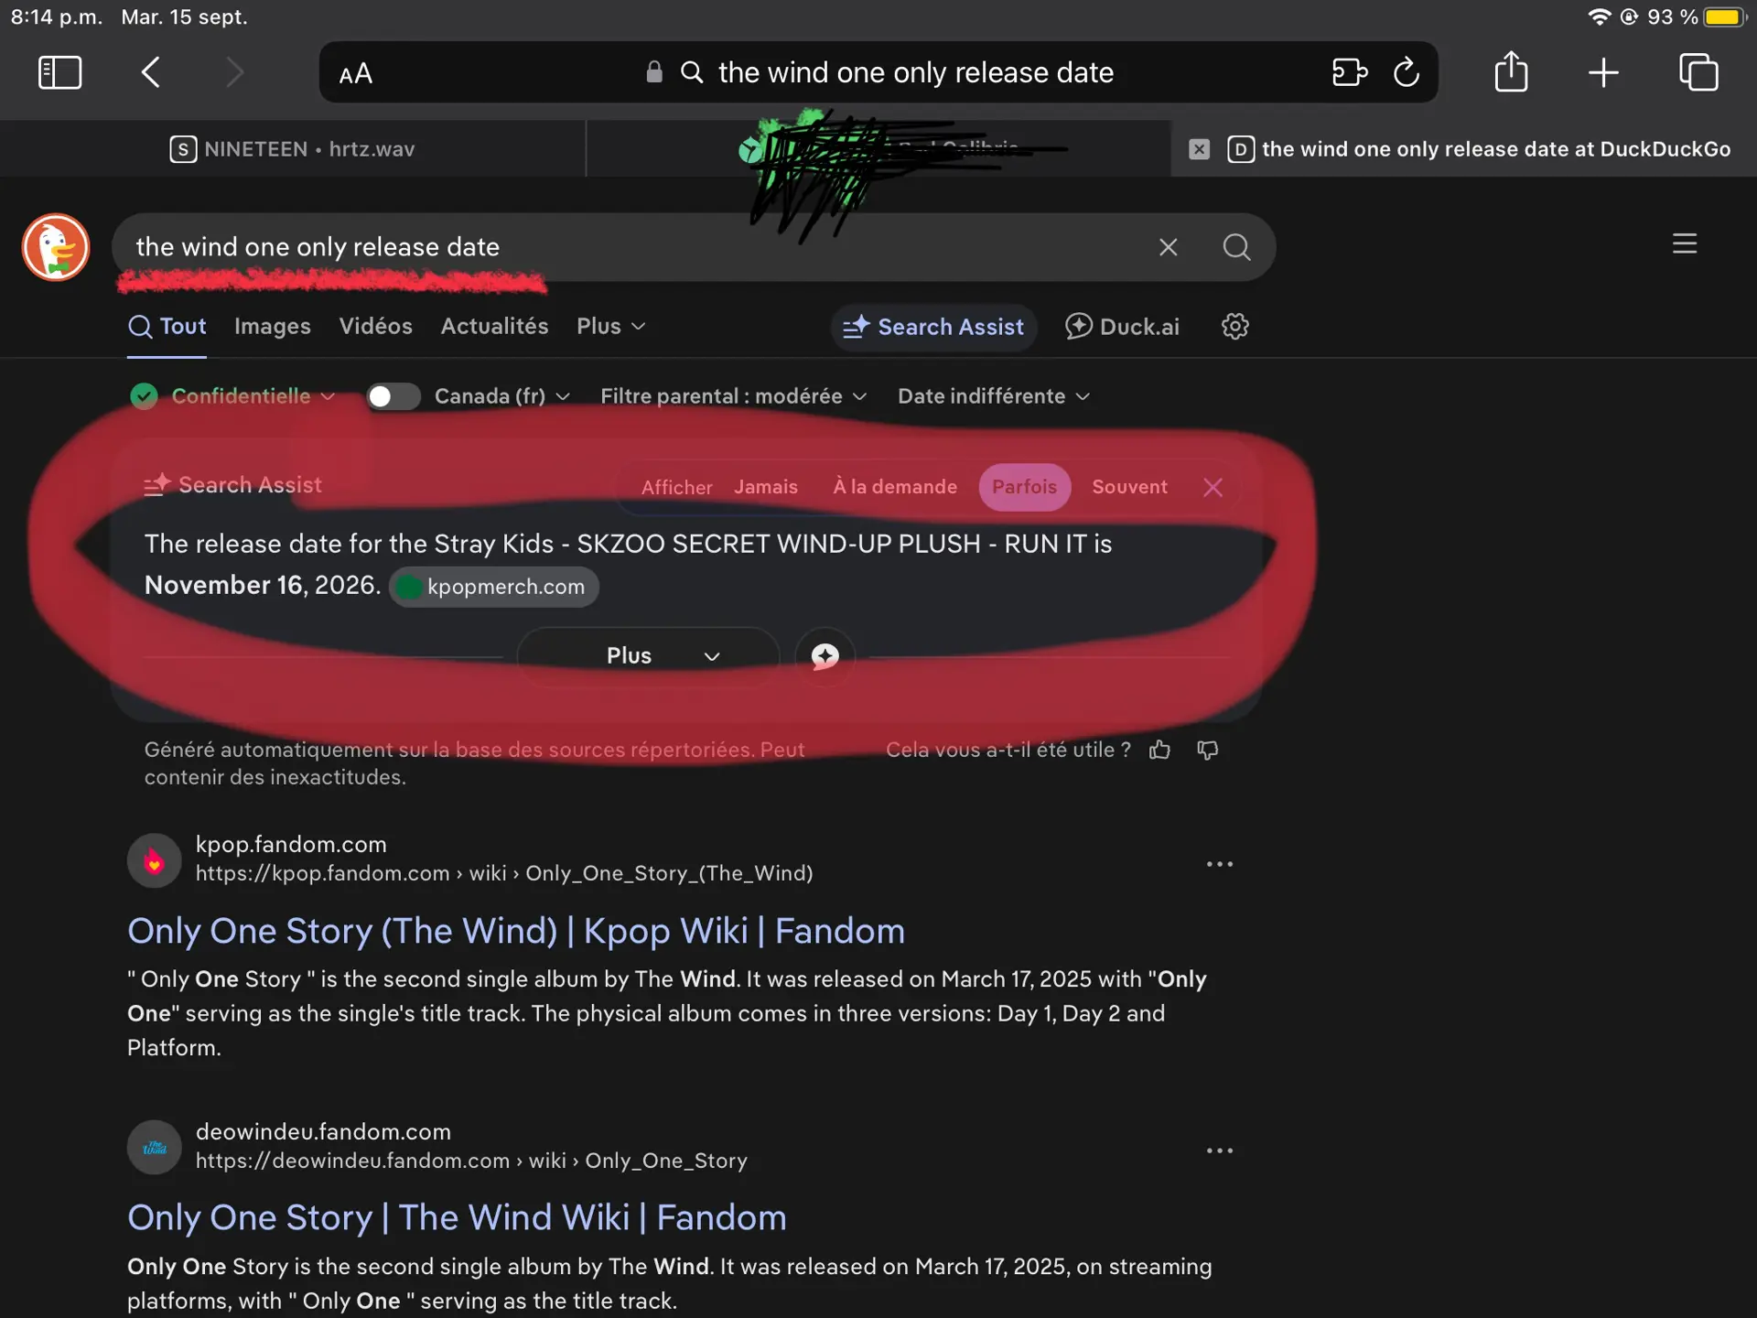1757x1318 pixels.
Task: Close the DuckDuckGo search tab
Action: point(1199,149)
